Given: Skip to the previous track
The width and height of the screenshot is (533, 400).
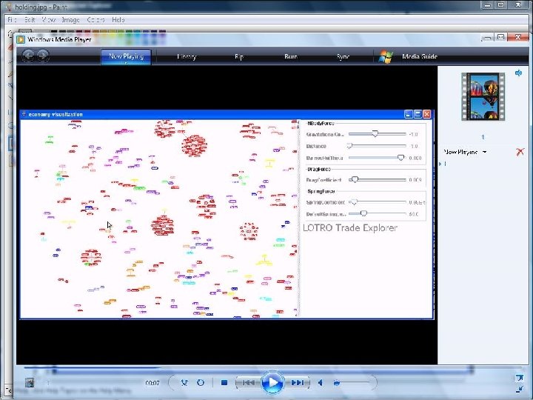Looking at the screenshot, I should pyautogui.click(x=248, y=383).
